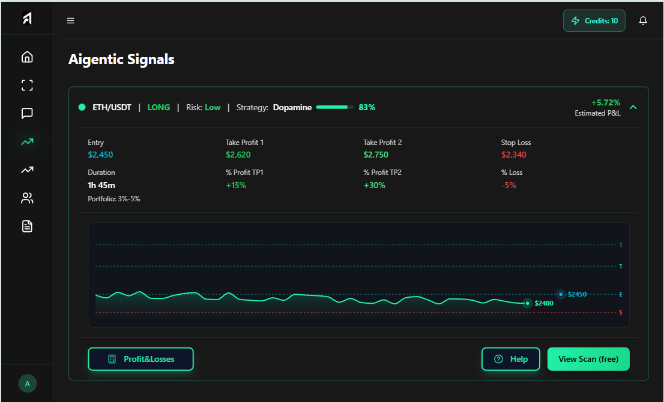This screenshot has height=402, width=664.
Task: Click the +5.72% estimated P&L value
Action: (606, 102)
